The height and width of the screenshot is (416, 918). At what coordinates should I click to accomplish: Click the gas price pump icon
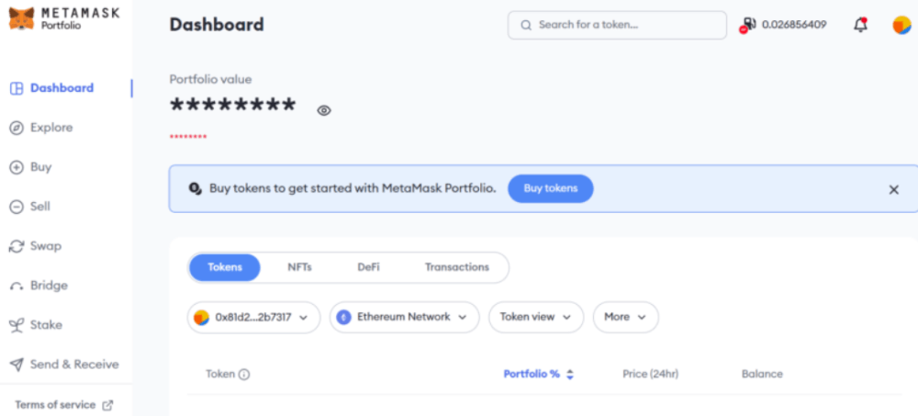(x=747, y=25)
